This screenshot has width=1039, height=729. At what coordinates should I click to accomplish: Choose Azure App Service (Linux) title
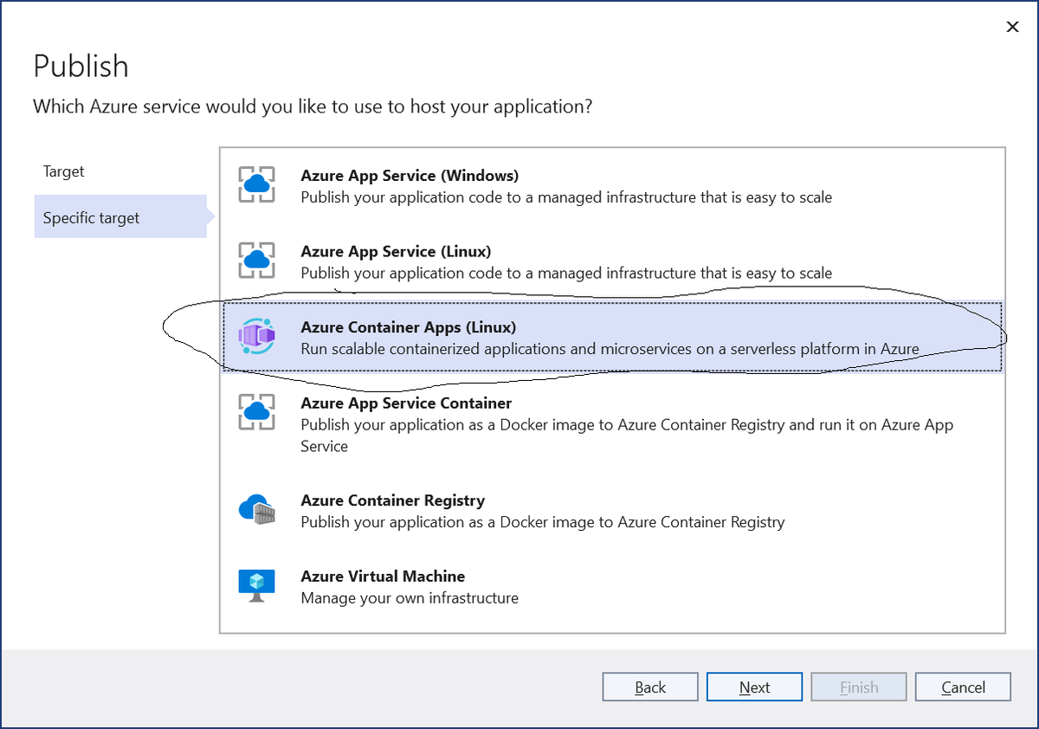[x=396, y=252]
